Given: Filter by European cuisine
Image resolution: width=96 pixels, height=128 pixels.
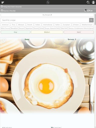Looking at the screenshot, I should pos(66,25).
